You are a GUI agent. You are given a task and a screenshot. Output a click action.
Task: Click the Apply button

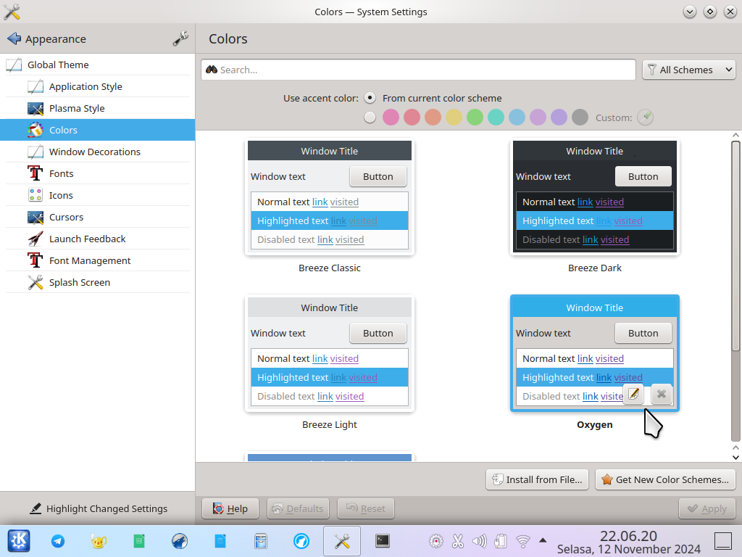[x=707, y=508]
